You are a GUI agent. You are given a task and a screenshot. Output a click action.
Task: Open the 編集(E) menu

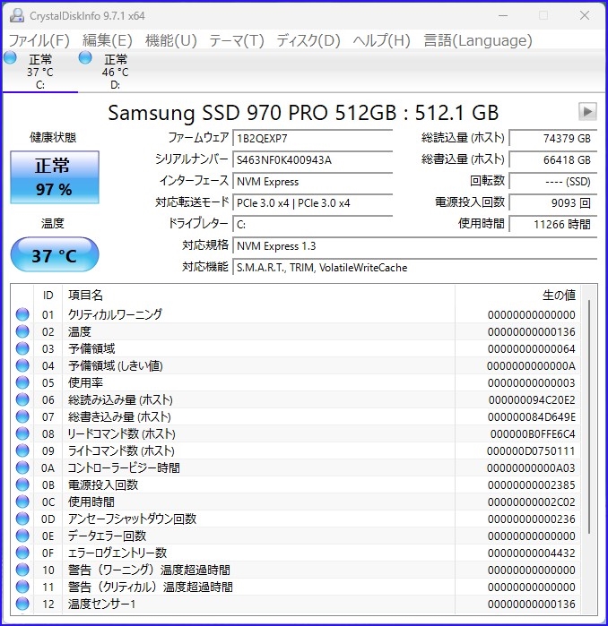click(x=107, y=40)
